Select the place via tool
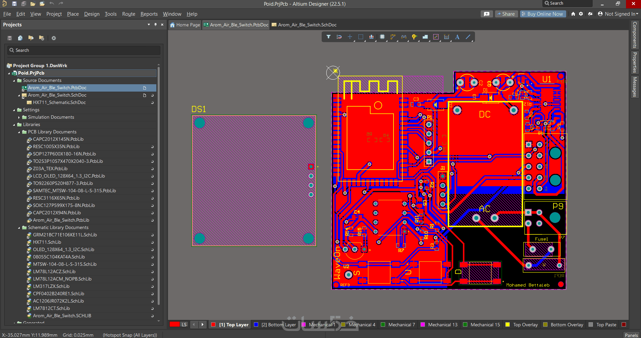This screenshot has width=641, height=338. [414, 37]
